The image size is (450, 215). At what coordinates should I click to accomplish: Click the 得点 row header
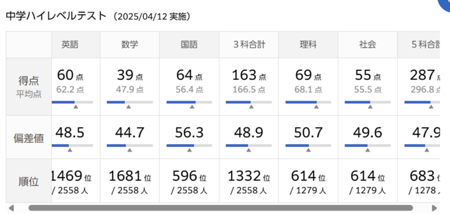[x=29, y=81]
